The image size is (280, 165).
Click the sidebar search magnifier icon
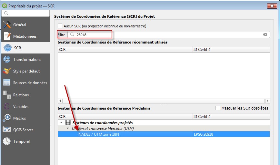[6, 13]
